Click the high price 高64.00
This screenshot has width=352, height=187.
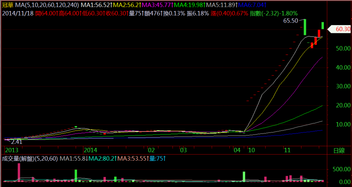70,13
